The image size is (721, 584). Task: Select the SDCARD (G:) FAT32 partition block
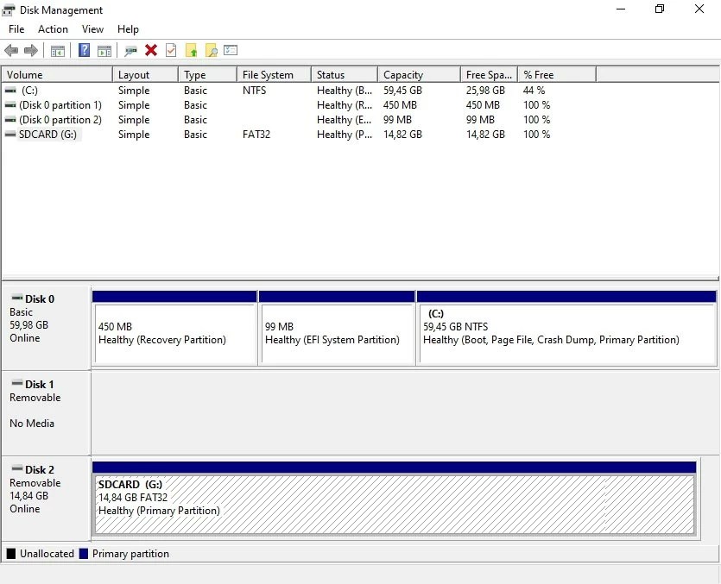(x=395, y=499)
